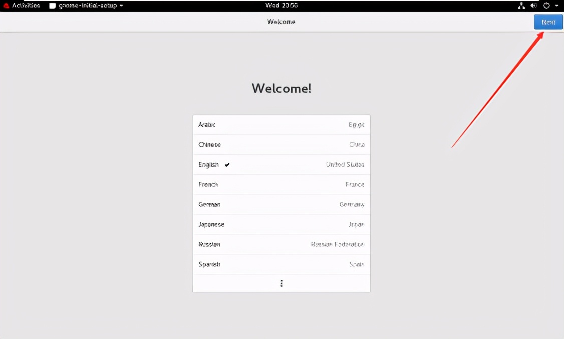Click the red hat icon beside Activities

6,5
